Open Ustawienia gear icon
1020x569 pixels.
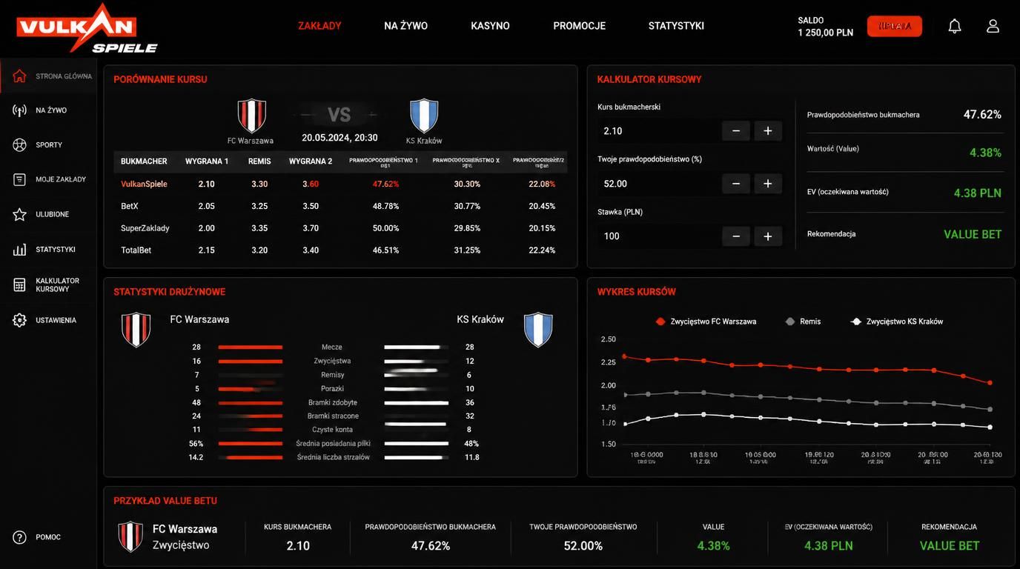point(19,320)
